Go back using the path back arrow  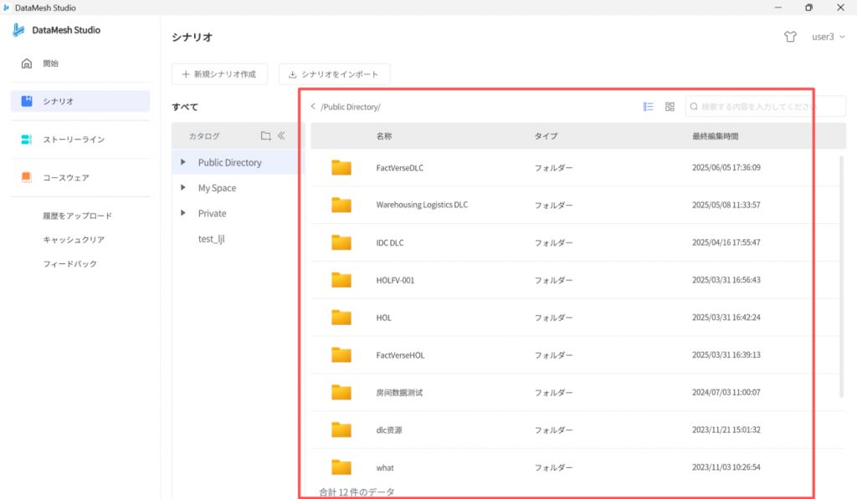coord(313,107)
